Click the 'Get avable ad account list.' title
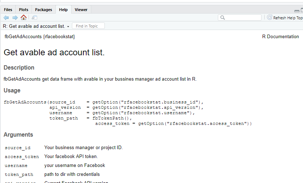The height and width of the screenshot is (183, 303). pos(54,53)
